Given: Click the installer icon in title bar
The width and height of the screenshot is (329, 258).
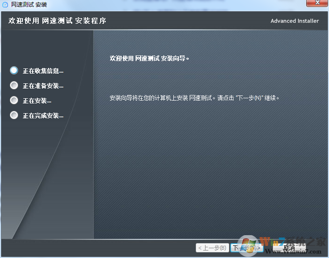Looking at the screenshot, I should (5, 5).
